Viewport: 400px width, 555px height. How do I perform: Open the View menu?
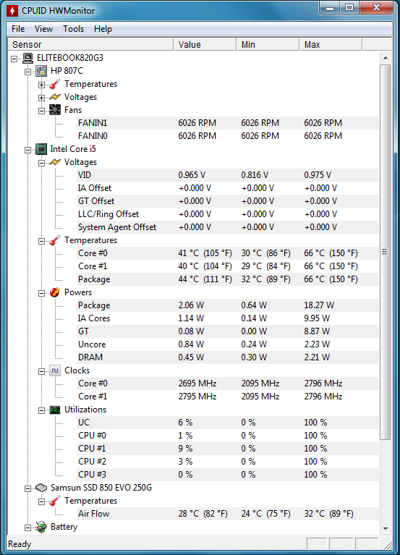[x=43, y=29]
